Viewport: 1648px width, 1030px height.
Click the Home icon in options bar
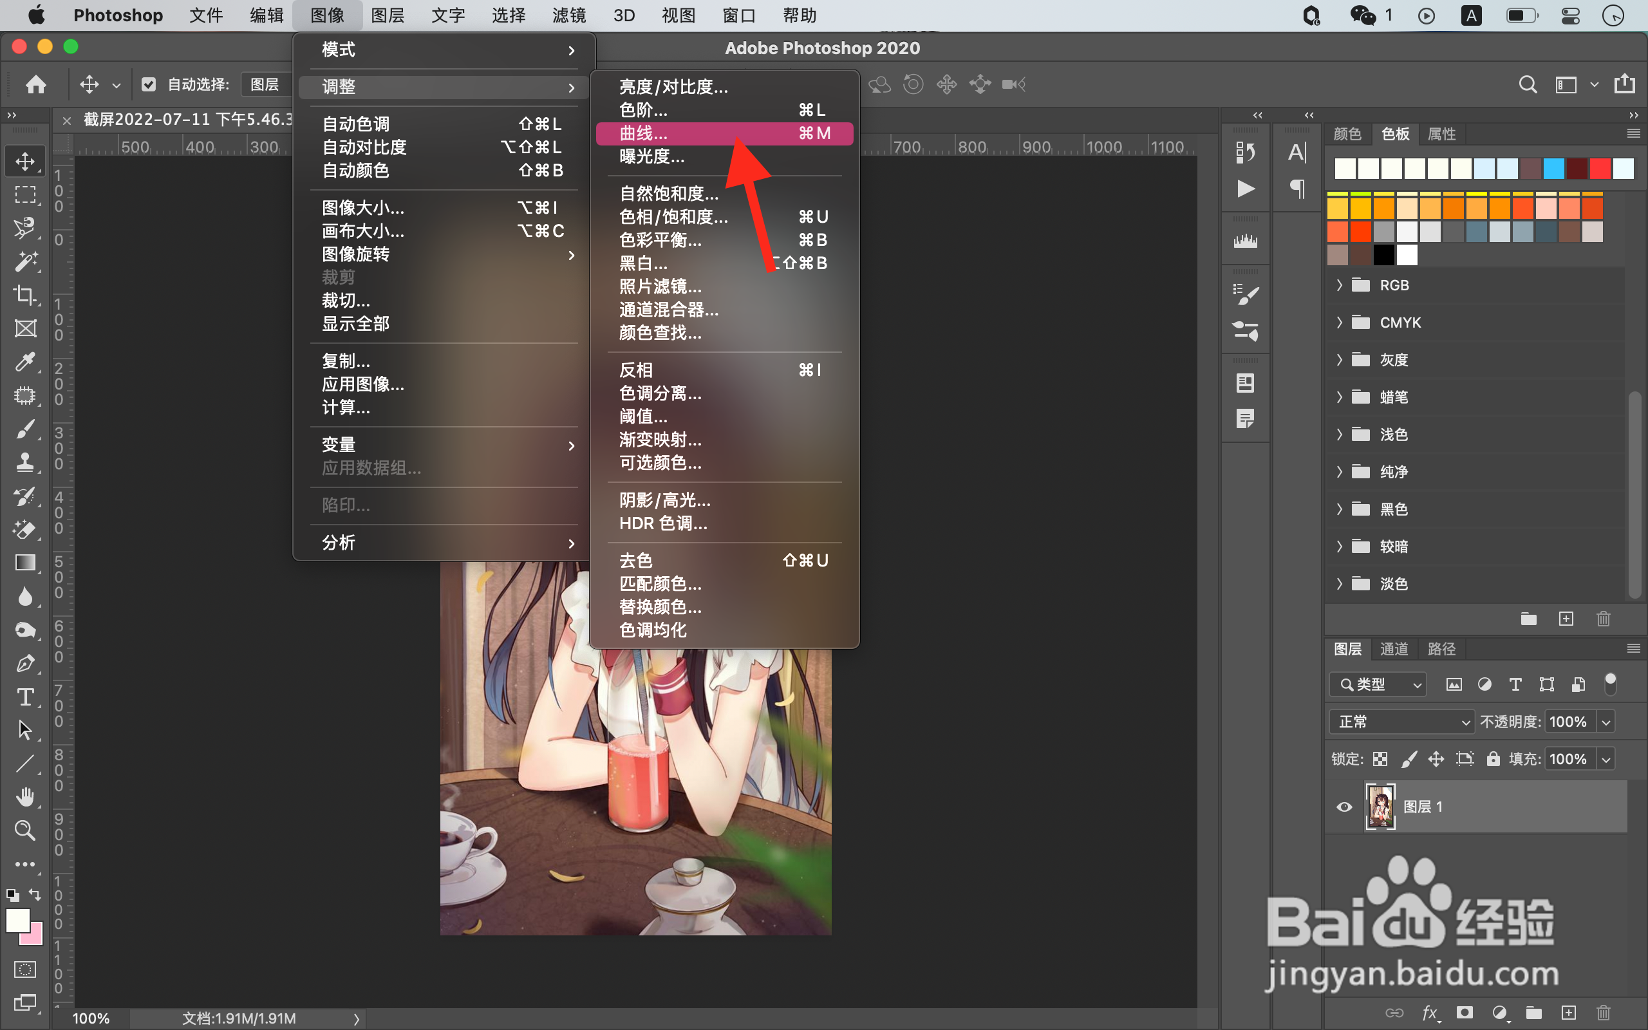click(35, 84)
